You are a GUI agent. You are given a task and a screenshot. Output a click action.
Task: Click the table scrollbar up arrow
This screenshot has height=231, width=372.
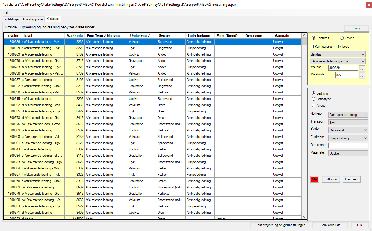tap(304, 35)
